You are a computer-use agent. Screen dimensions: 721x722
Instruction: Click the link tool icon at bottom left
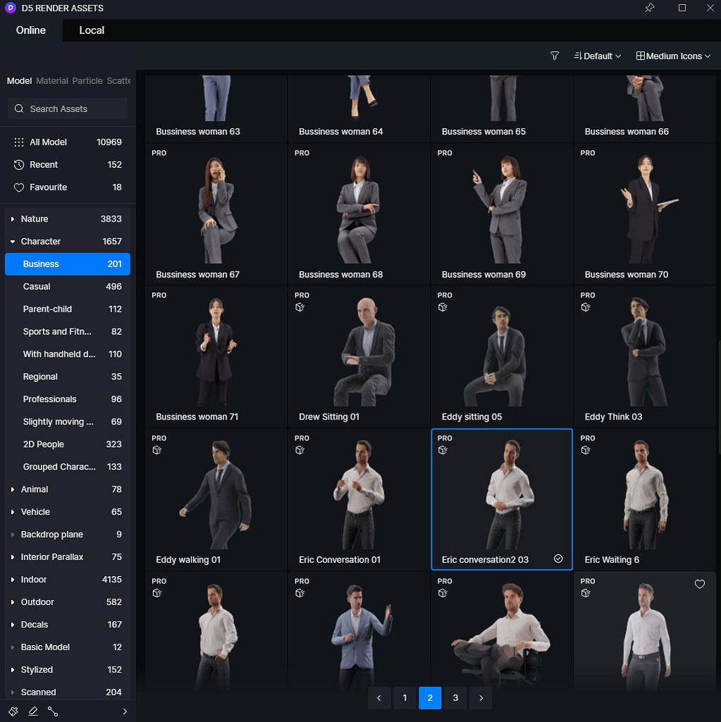[53, 711]
